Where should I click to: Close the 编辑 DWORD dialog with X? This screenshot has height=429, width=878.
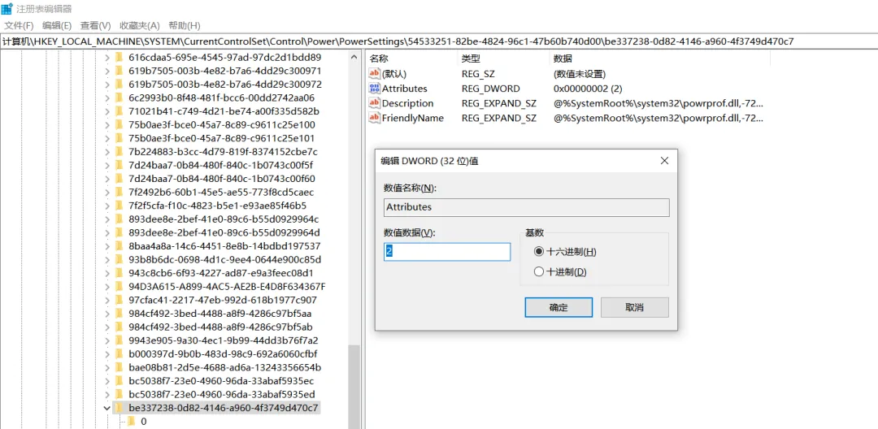click(x=664, y=161)
